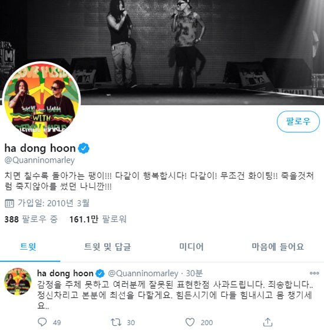Image resolution: width=324 pixels, height=331 pixels.
Task: Open the 388 팔로우 중 following list
Action: (x=31, y=219)
